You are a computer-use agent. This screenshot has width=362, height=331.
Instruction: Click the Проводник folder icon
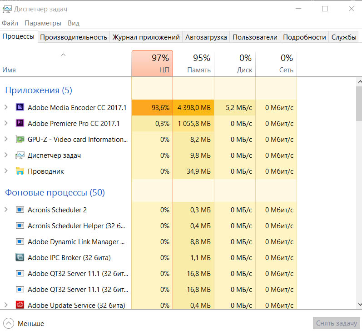[x=20, y=171]
